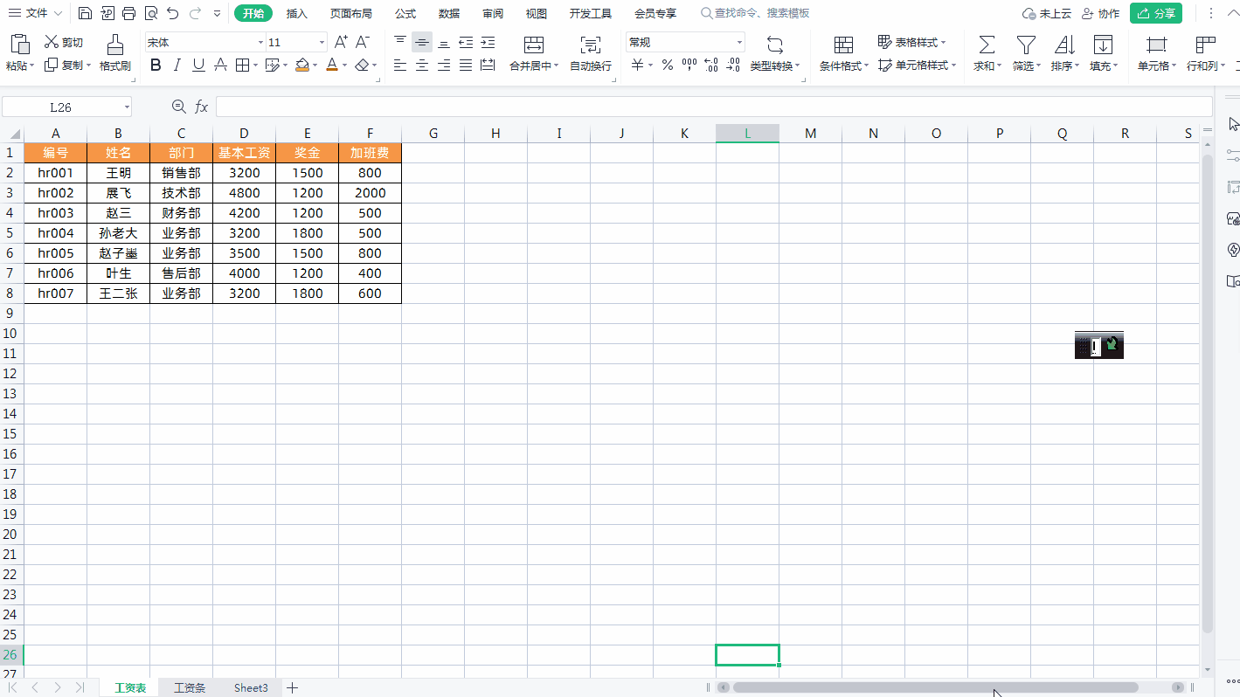Align text left
Screen dimensions: 1240x697
tap(400, 65)
